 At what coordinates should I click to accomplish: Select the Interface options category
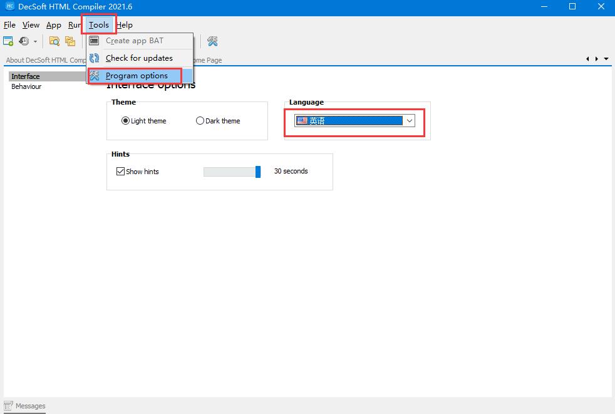(x=47, y=76)
